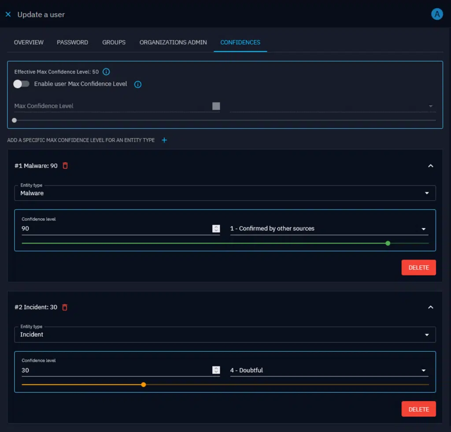Switch to the Overview tab
The height and width of the screenshot is (432, 451).
point(29,42)
